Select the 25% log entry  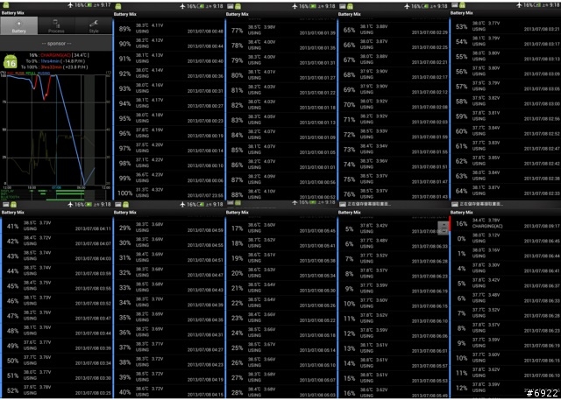click(x=281, y=347)
